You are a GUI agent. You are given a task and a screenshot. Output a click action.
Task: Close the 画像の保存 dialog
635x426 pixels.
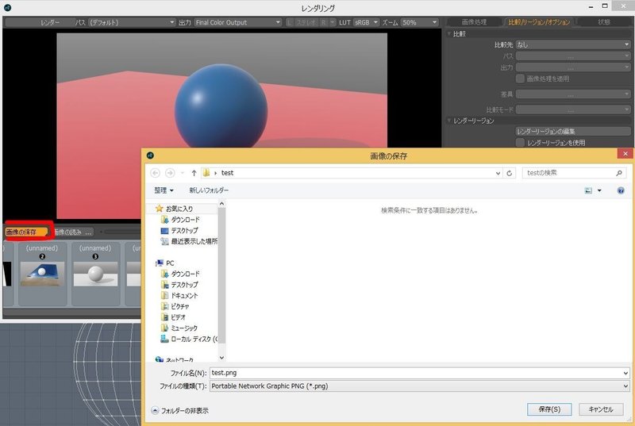(625, 154)
